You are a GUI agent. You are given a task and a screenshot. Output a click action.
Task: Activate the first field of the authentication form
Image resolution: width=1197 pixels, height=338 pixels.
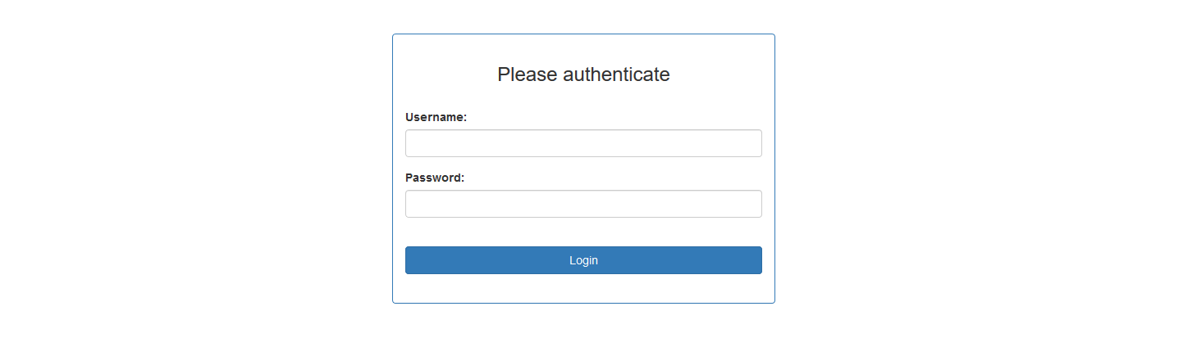point(583,143)
